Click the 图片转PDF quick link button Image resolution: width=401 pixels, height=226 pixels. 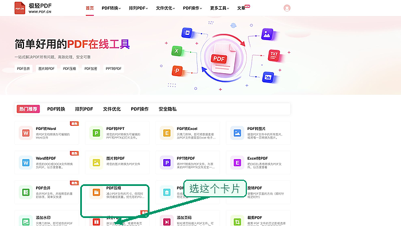[46, 69]
